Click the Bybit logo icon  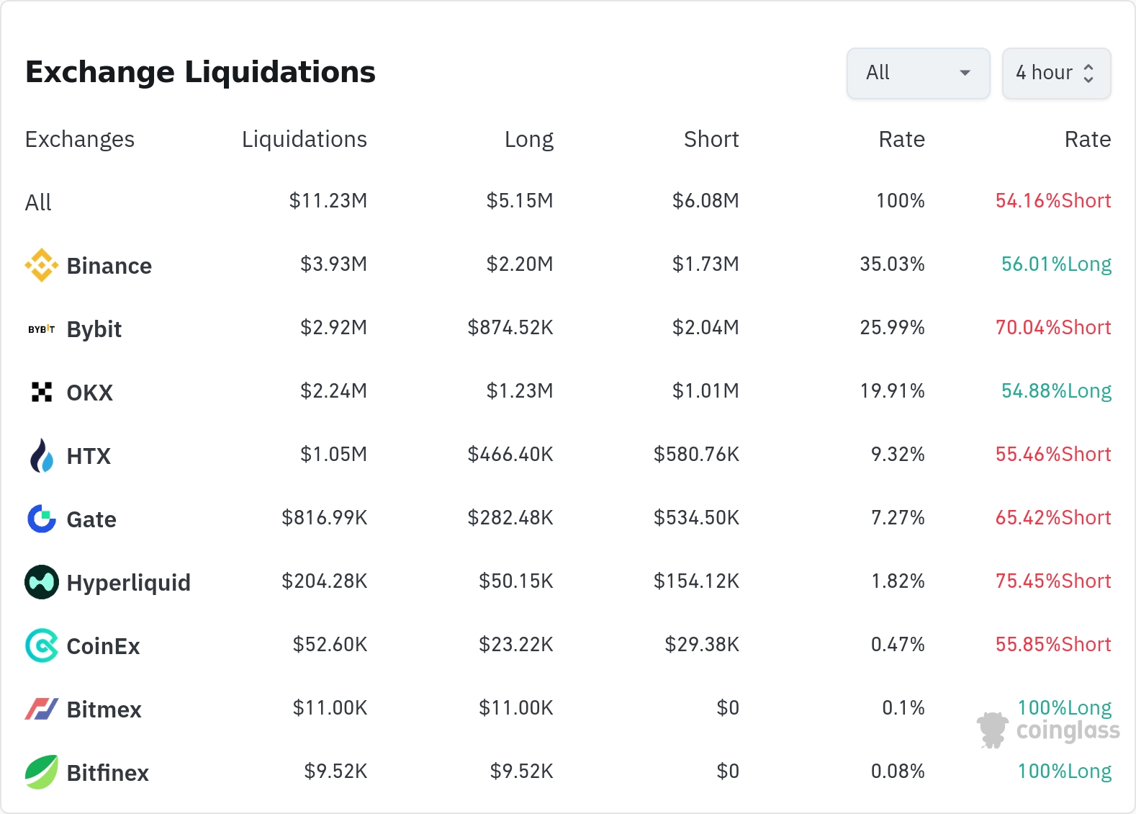point(42,329)
